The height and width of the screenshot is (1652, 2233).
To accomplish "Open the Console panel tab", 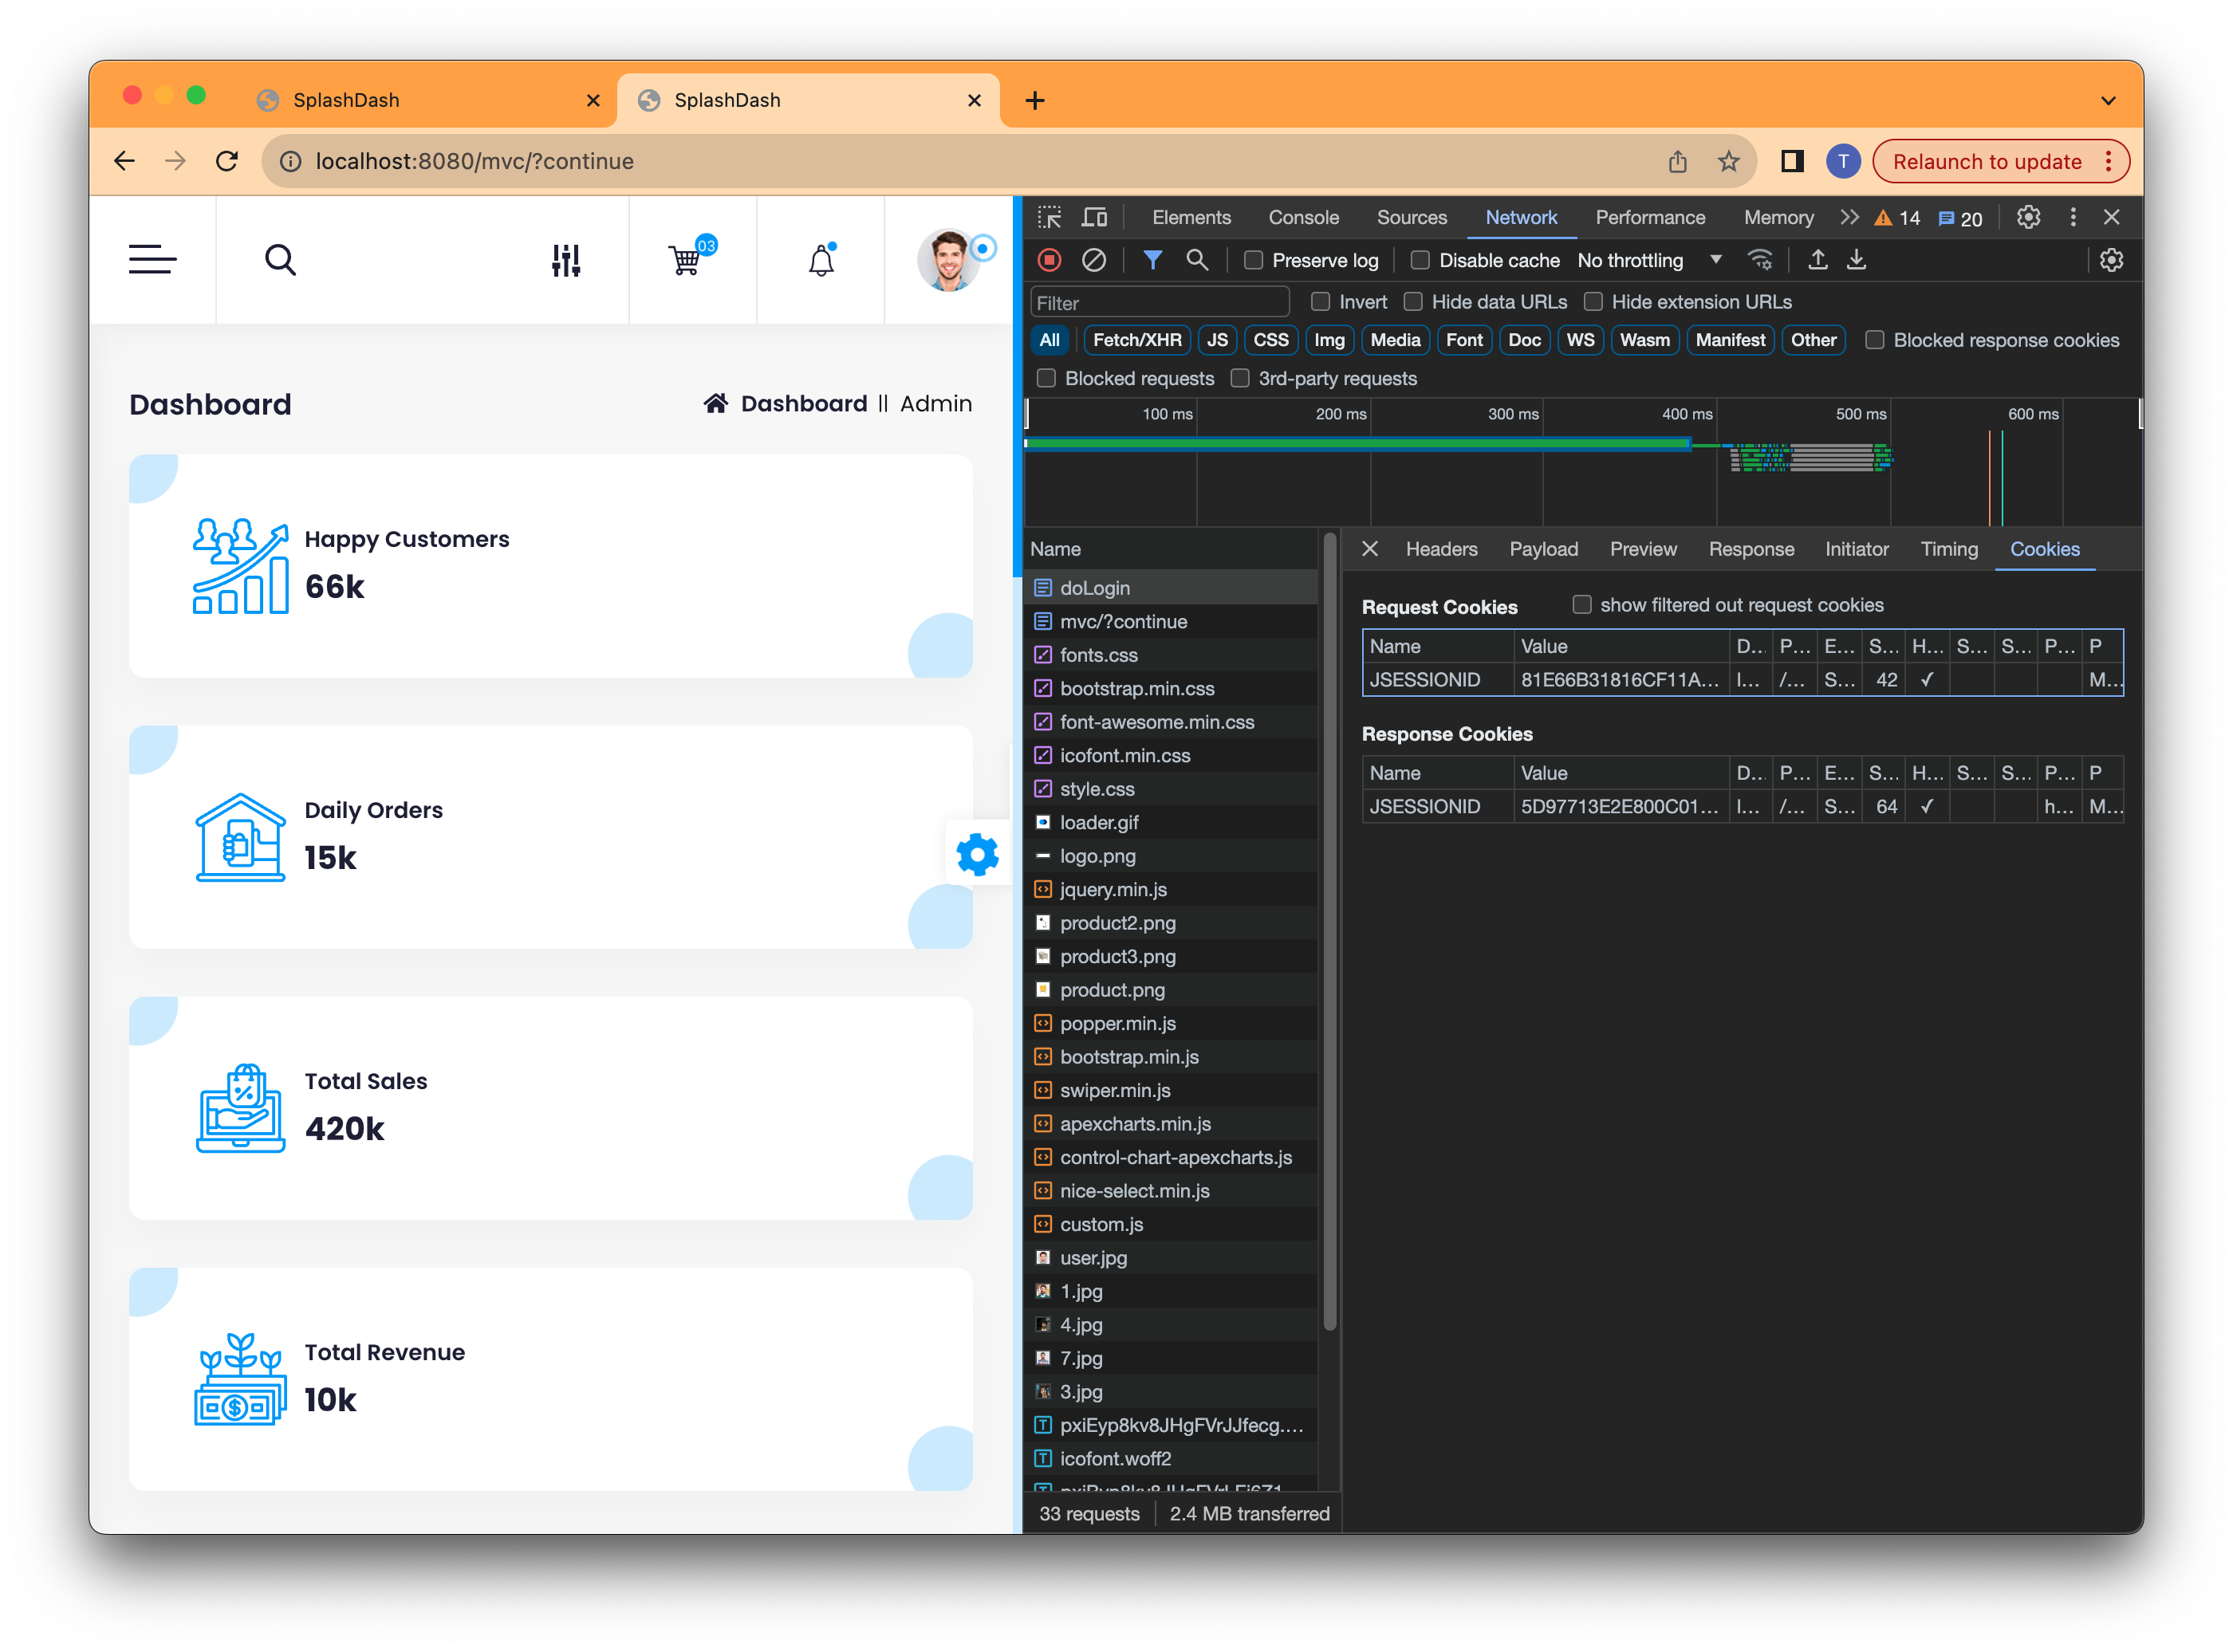I will coord(1303,217).
